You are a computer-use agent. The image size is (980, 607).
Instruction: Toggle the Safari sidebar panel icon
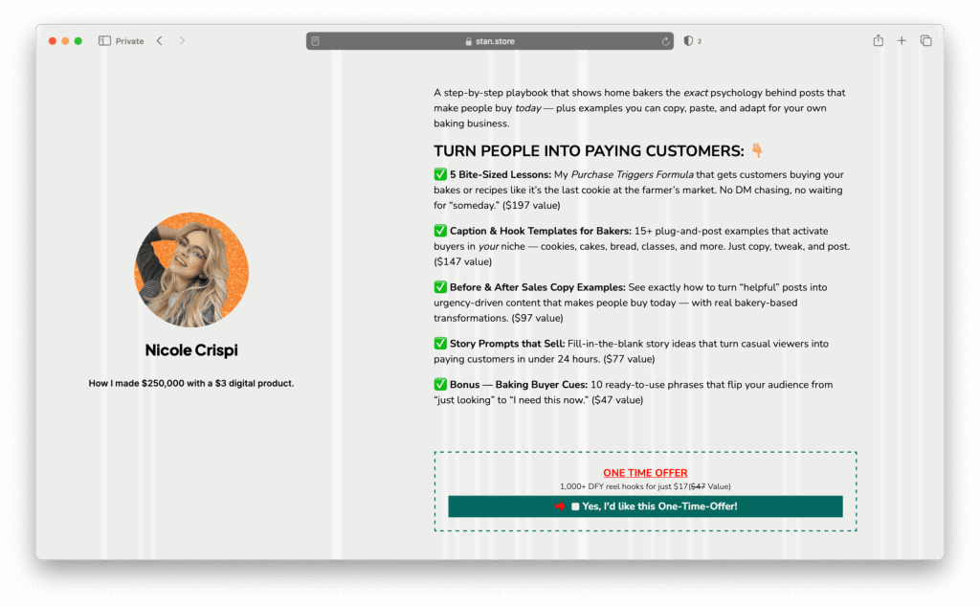click(104, 41)
